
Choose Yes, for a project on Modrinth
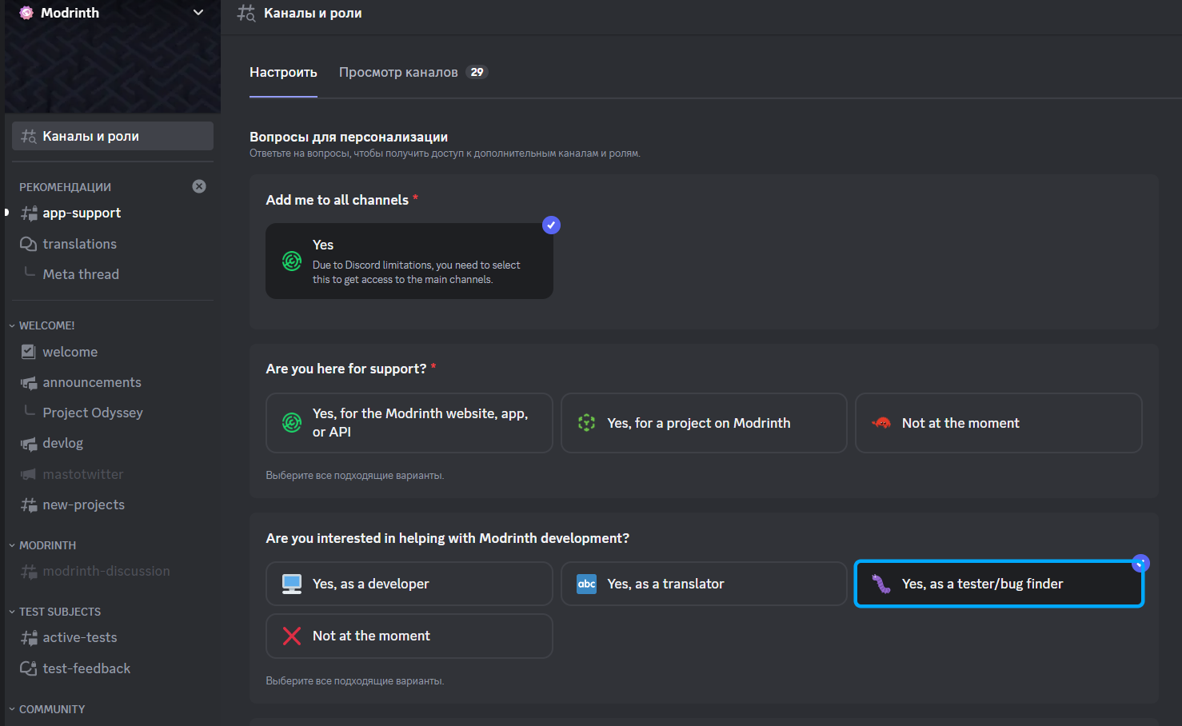pyautogui.click(x=704, y=423)
